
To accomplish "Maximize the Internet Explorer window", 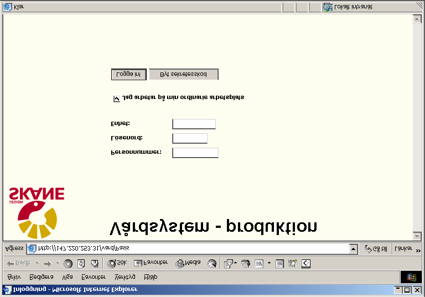I will 407,290.
